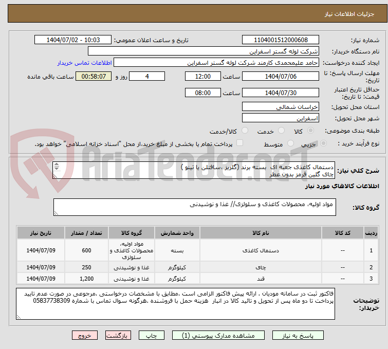
Task: Click the validity time field 08:00
Action: coord(202,93)
